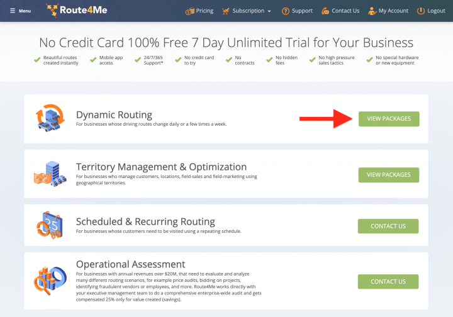Click 'geographical territories' description text

click(166, 180)
